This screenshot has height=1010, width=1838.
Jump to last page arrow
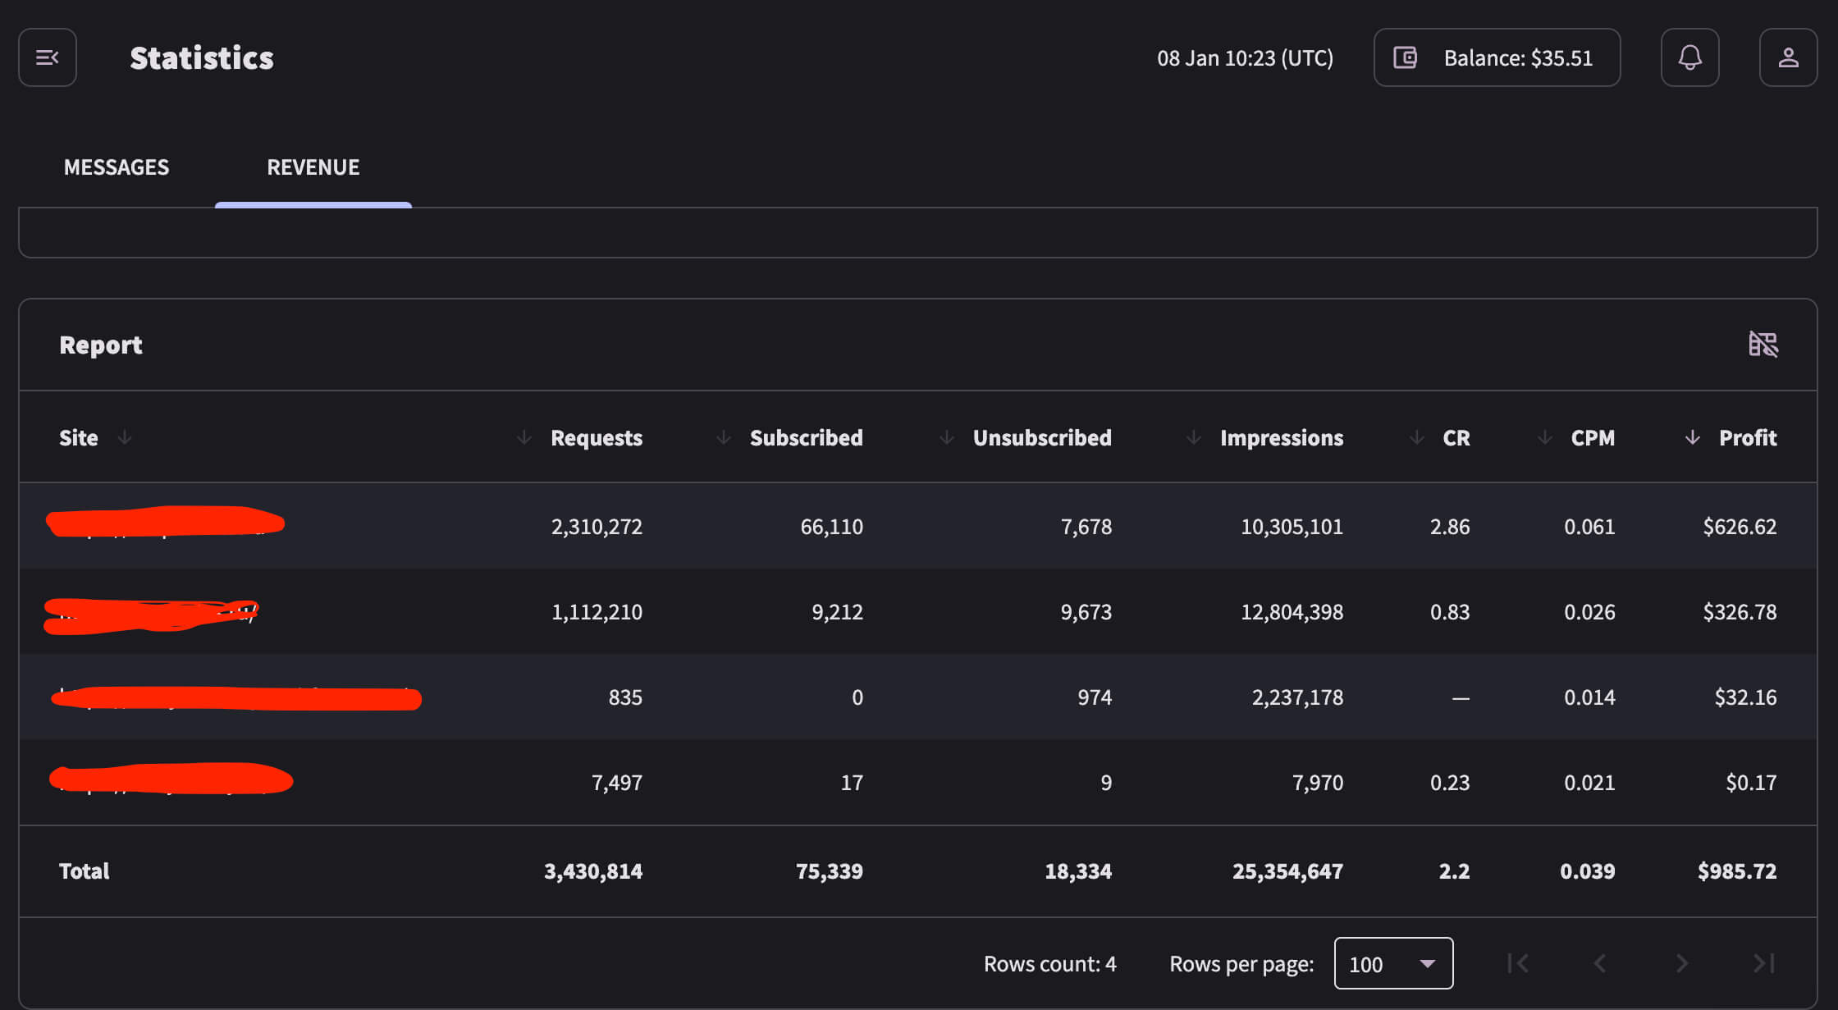click(x=1764, y=963)
